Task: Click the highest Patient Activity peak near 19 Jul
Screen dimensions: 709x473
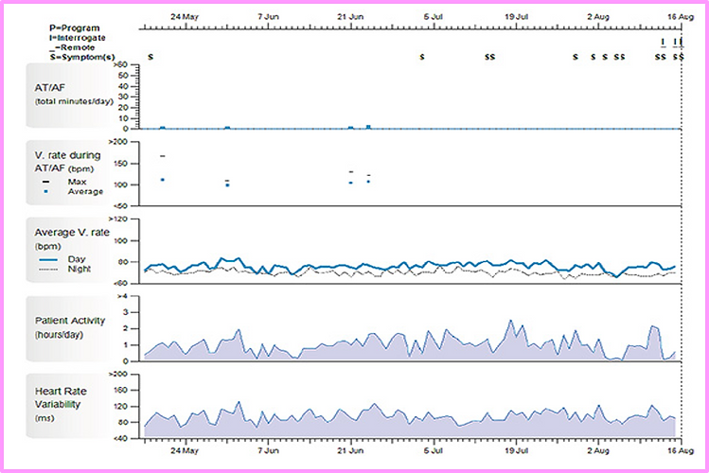Action: tap(511, 321)
